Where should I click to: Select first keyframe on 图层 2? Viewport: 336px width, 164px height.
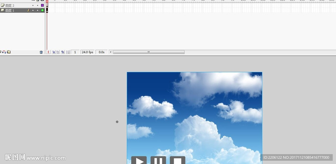pyautogui.click(x=47, y=5)
